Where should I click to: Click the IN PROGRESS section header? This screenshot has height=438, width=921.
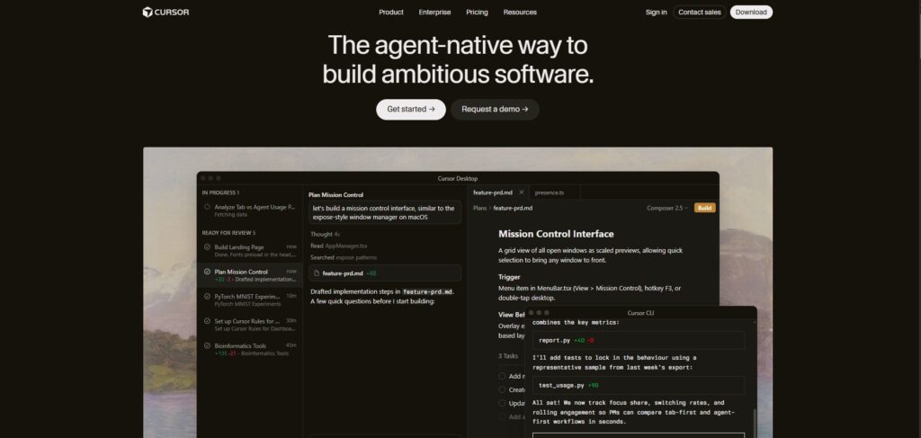click(x=220, y=192)
